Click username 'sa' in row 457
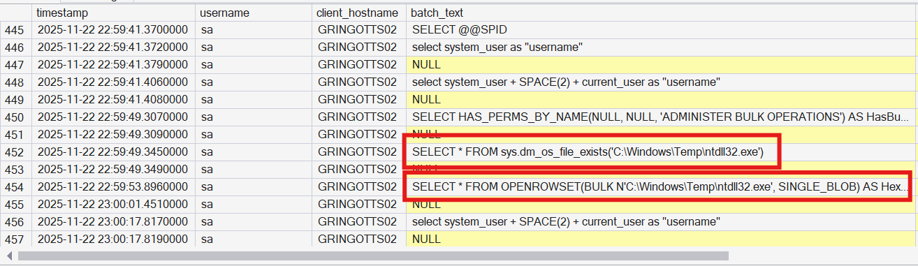Screen dimensions: 918x266 pyautogui.click(x=254, y=239)
